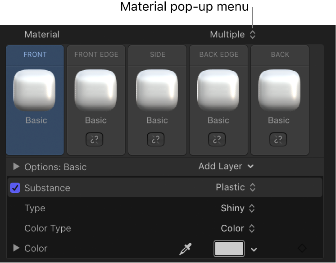Select the Front Edge material preview
Screen dimensions: 336x263
coord(96,91)
